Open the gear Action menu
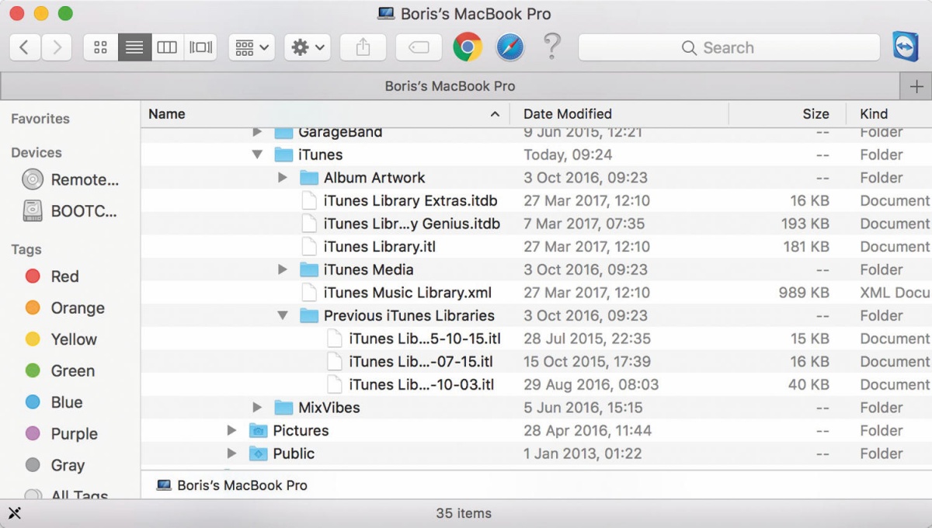Image resolution: width=932 pixels, height=528 pixels. (x=308, y=47)
